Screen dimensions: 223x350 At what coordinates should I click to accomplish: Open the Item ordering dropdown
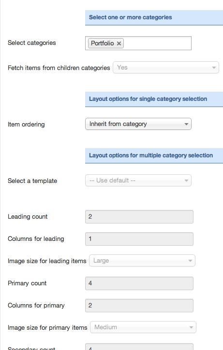pos(138,124)
